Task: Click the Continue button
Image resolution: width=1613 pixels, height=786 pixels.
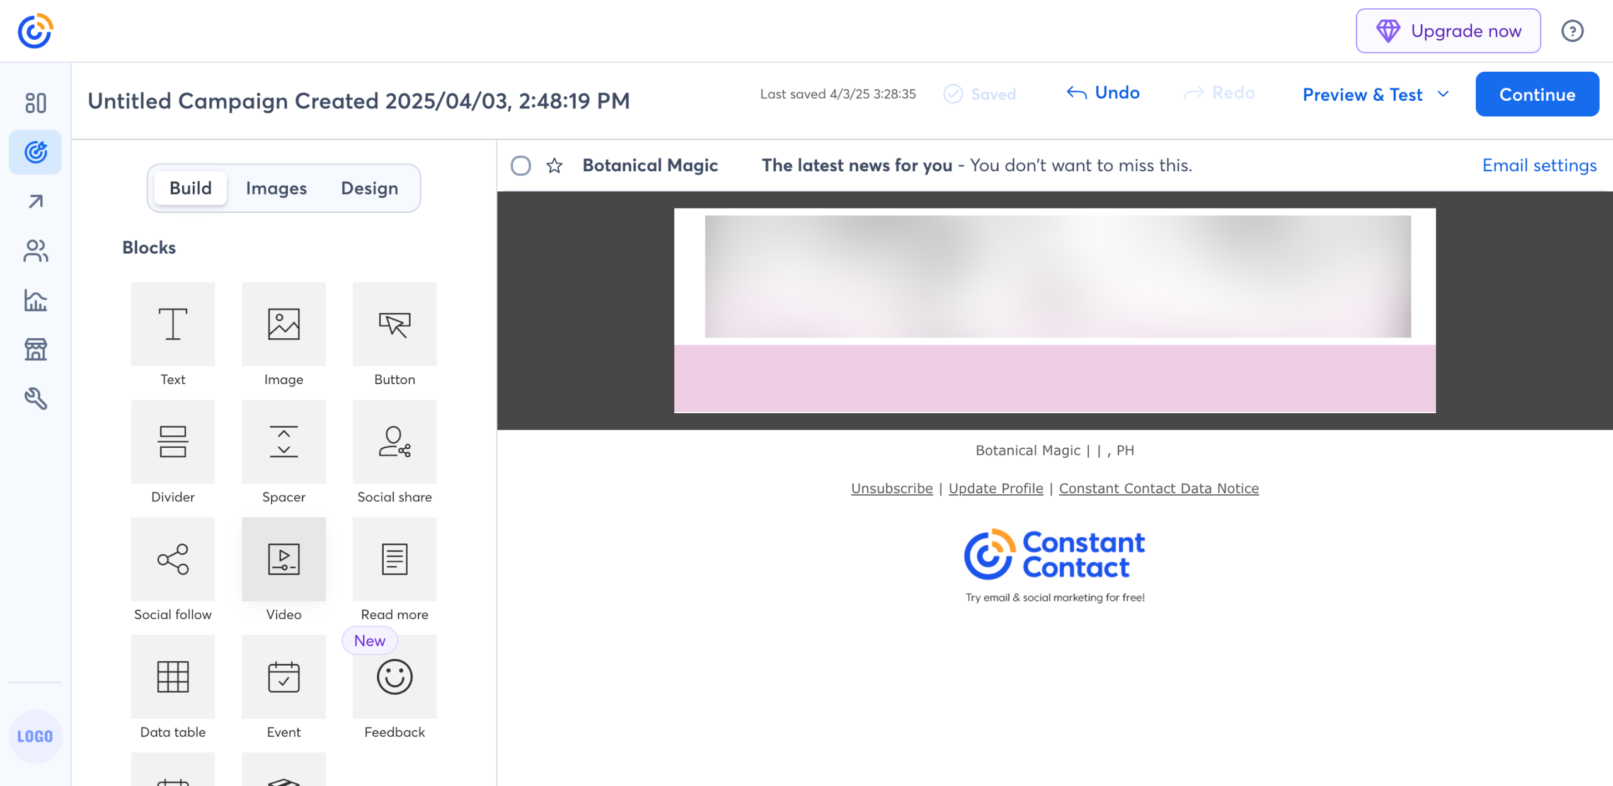Action: point(1537,94)
